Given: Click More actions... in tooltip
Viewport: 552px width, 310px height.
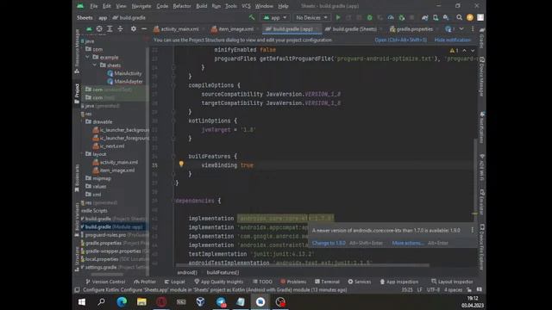Looking at the screenshot, I should coord(408,243).
